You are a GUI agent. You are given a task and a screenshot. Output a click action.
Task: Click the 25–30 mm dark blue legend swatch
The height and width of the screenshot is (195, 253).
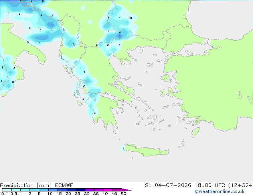[81, 190]
